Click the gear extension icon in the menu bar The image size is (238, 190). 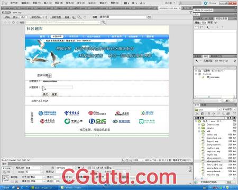point(134,3)
